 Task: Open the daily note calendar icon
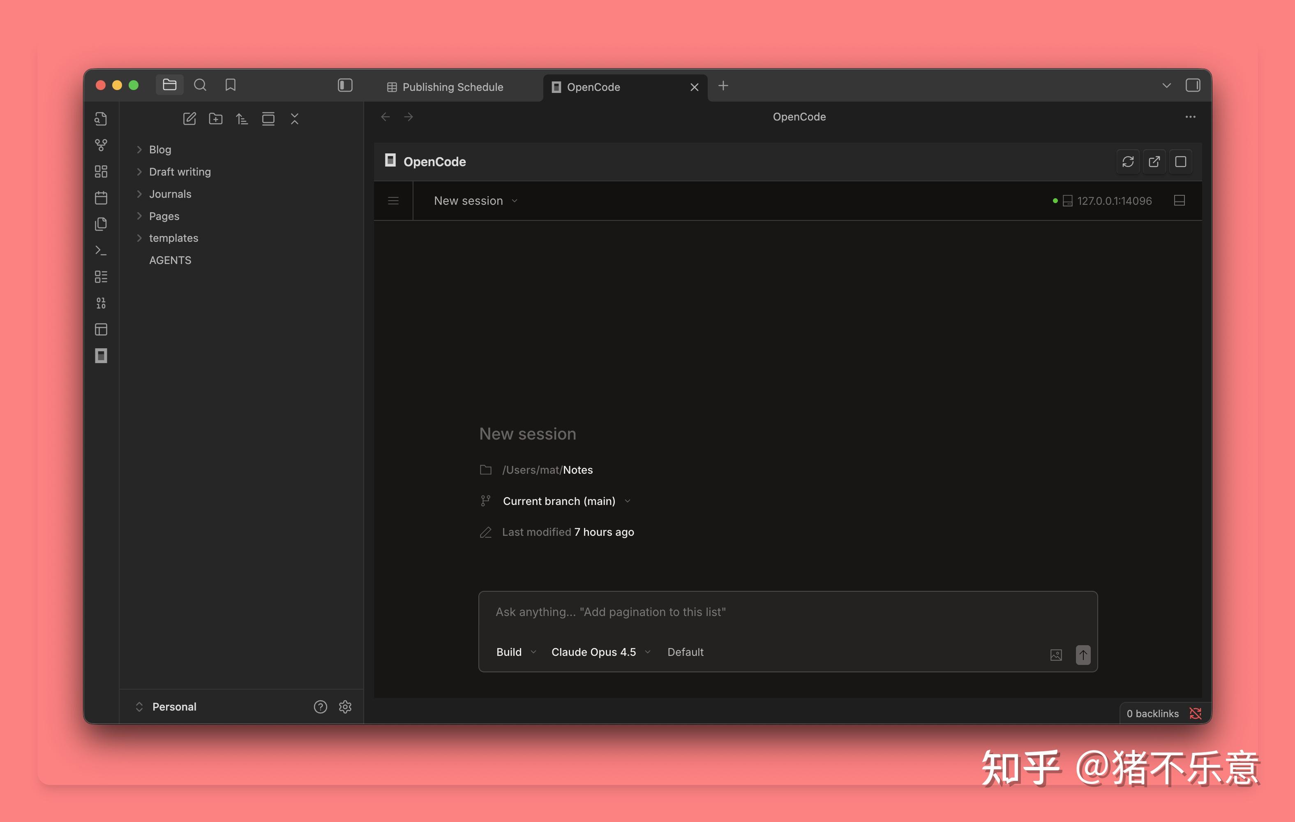point(101,197)
